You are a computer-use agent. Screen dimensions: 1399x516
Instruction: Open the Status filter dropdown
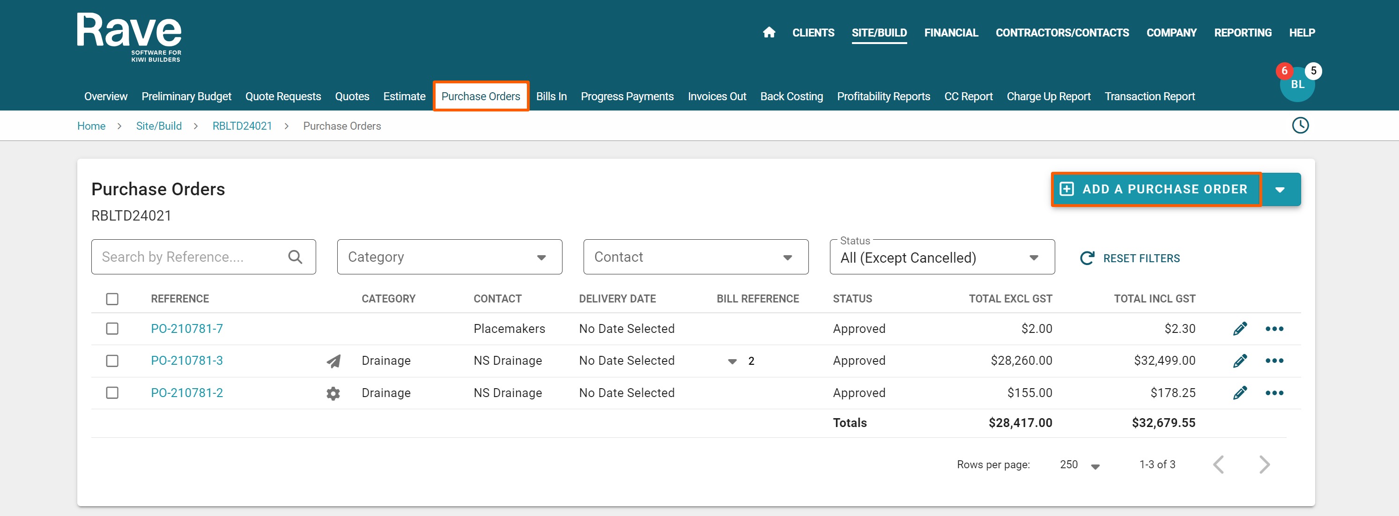pos(942,258)
